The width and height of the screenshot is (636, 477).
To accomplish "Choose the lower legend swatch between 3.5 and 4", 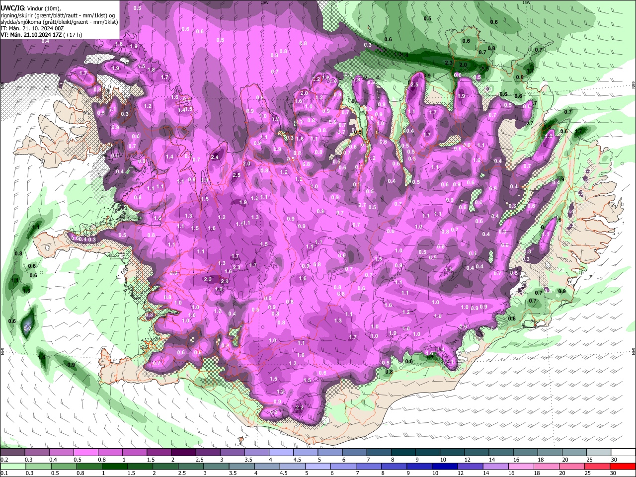I will tap(242, 466).
